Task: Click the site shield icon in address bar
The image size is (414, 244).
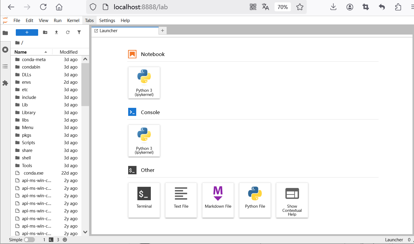Action: (x=93, y=7)
